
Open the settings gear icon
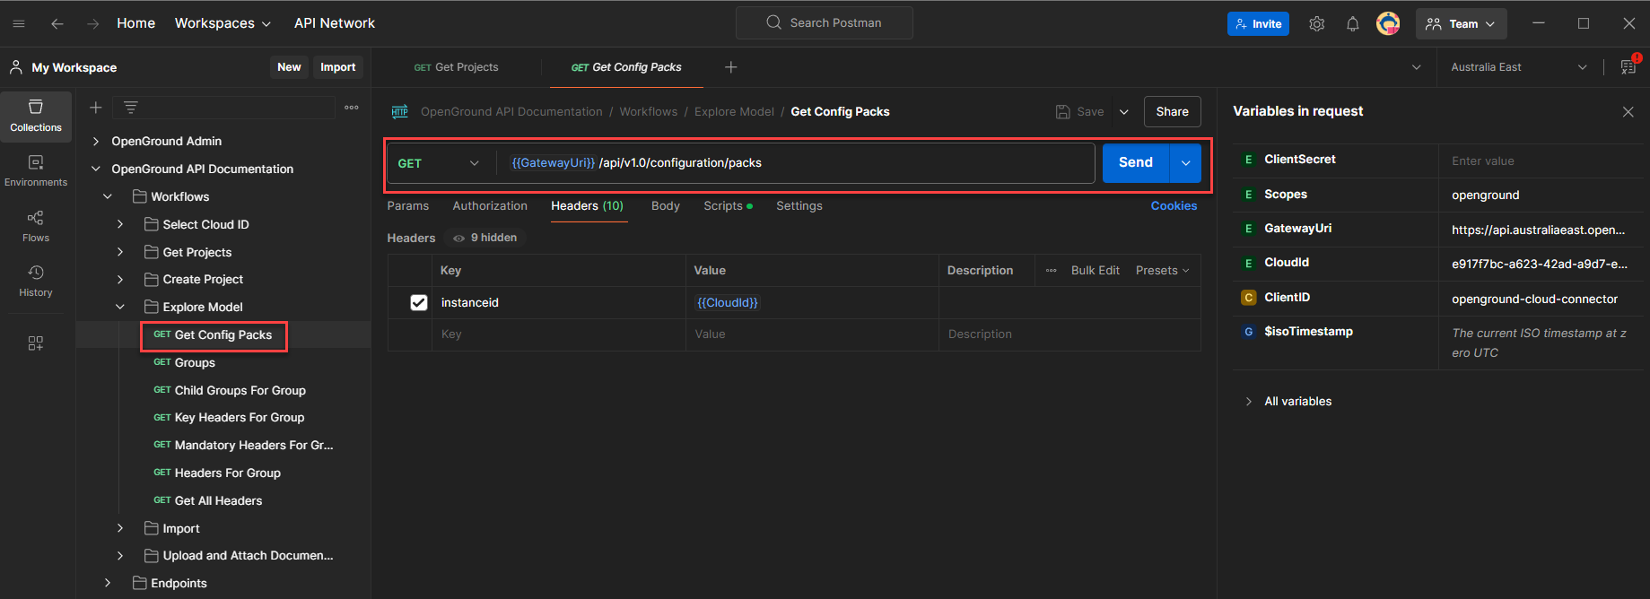[x=1316, y=24]
